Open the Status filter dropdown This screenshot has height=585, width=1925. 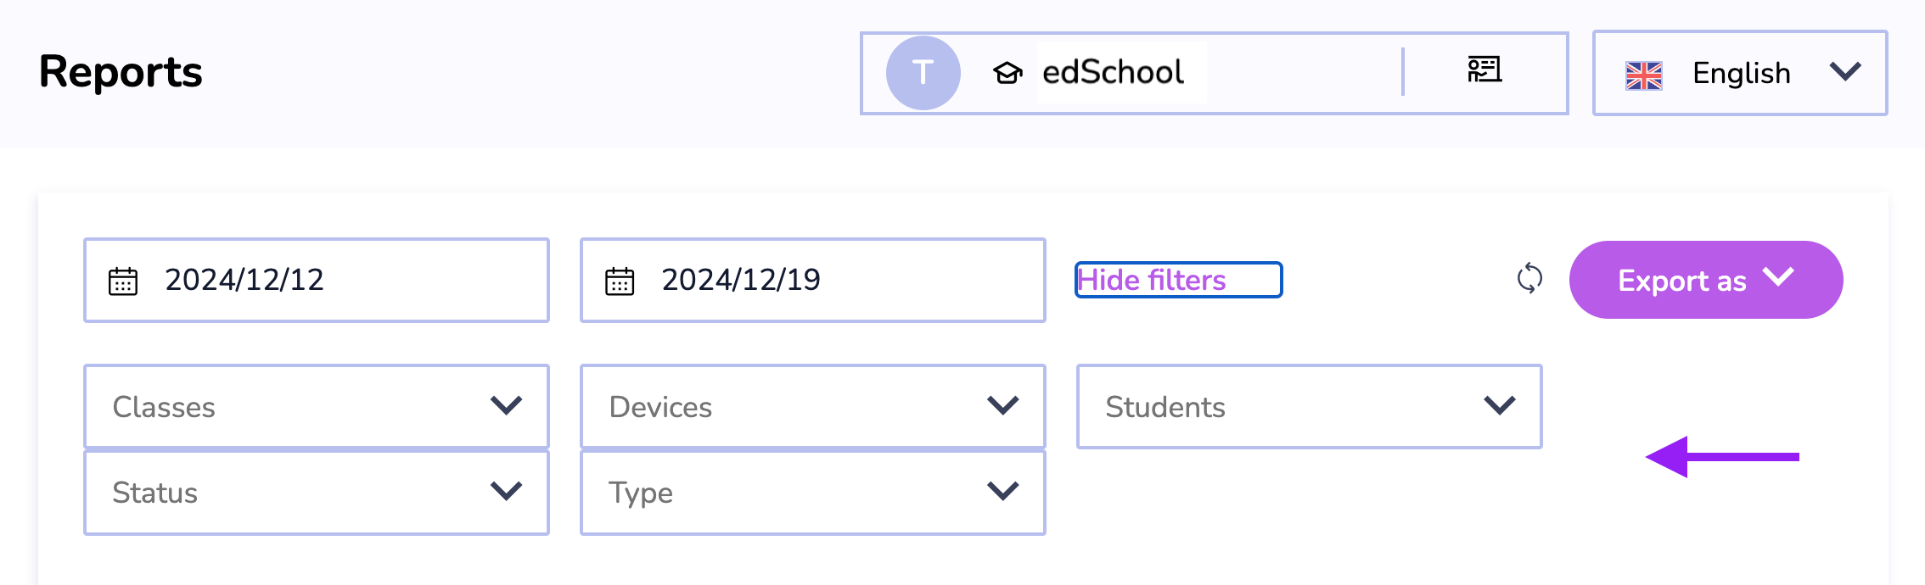[x=317, y=493]
